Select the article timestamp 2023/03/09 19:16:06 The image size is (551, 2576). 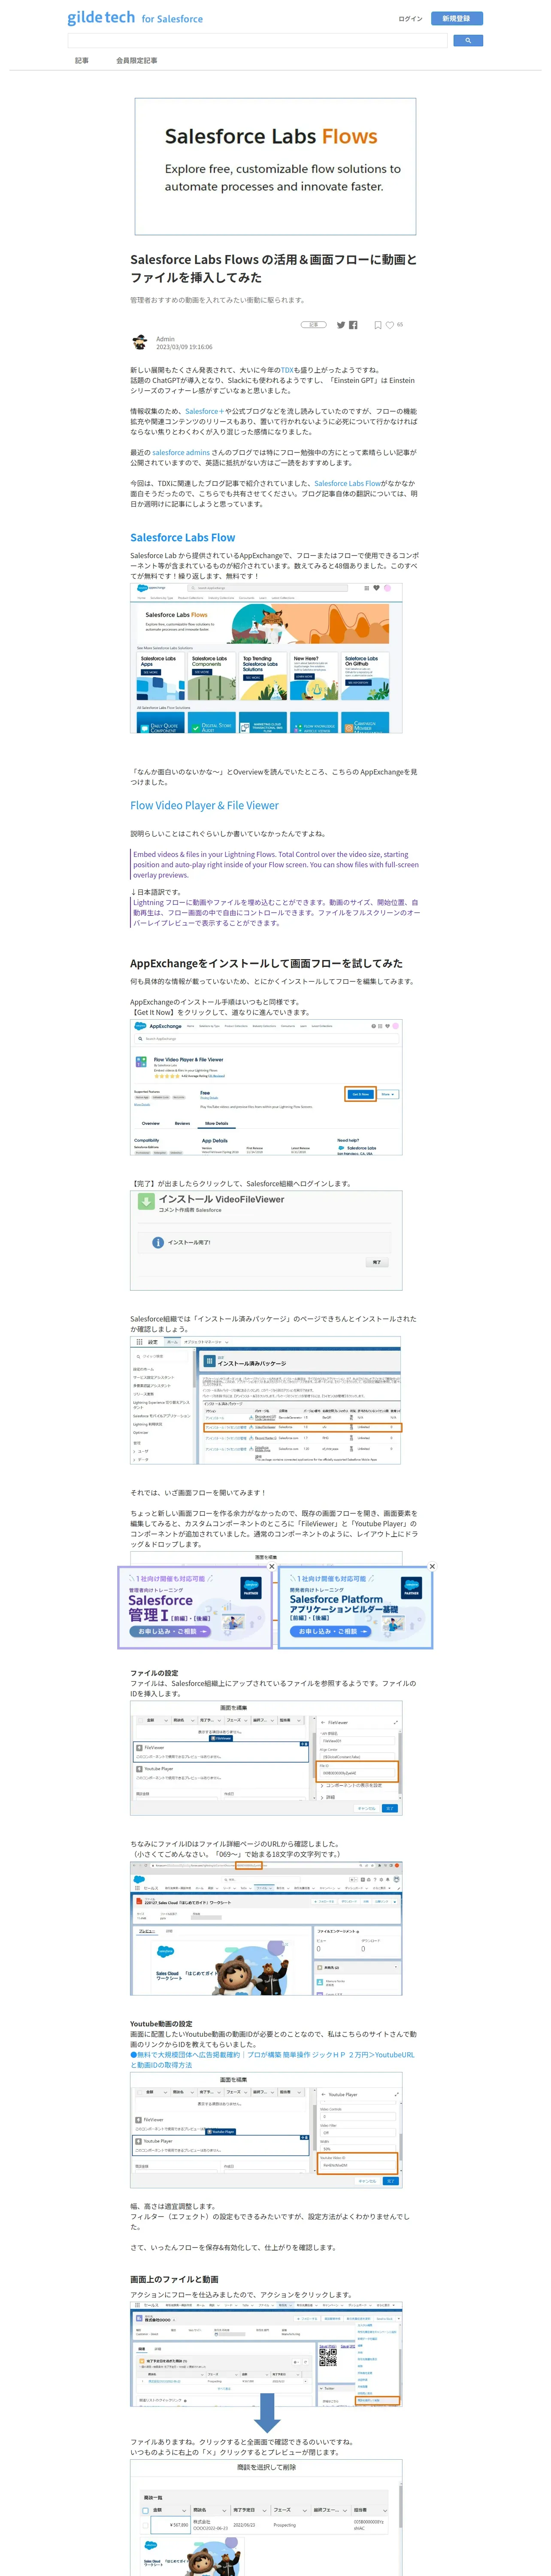click(184, 347)
